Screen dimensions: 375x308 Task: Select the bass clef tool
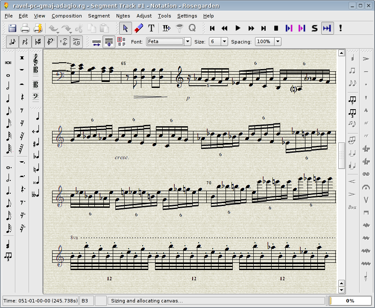pos(35,96)
